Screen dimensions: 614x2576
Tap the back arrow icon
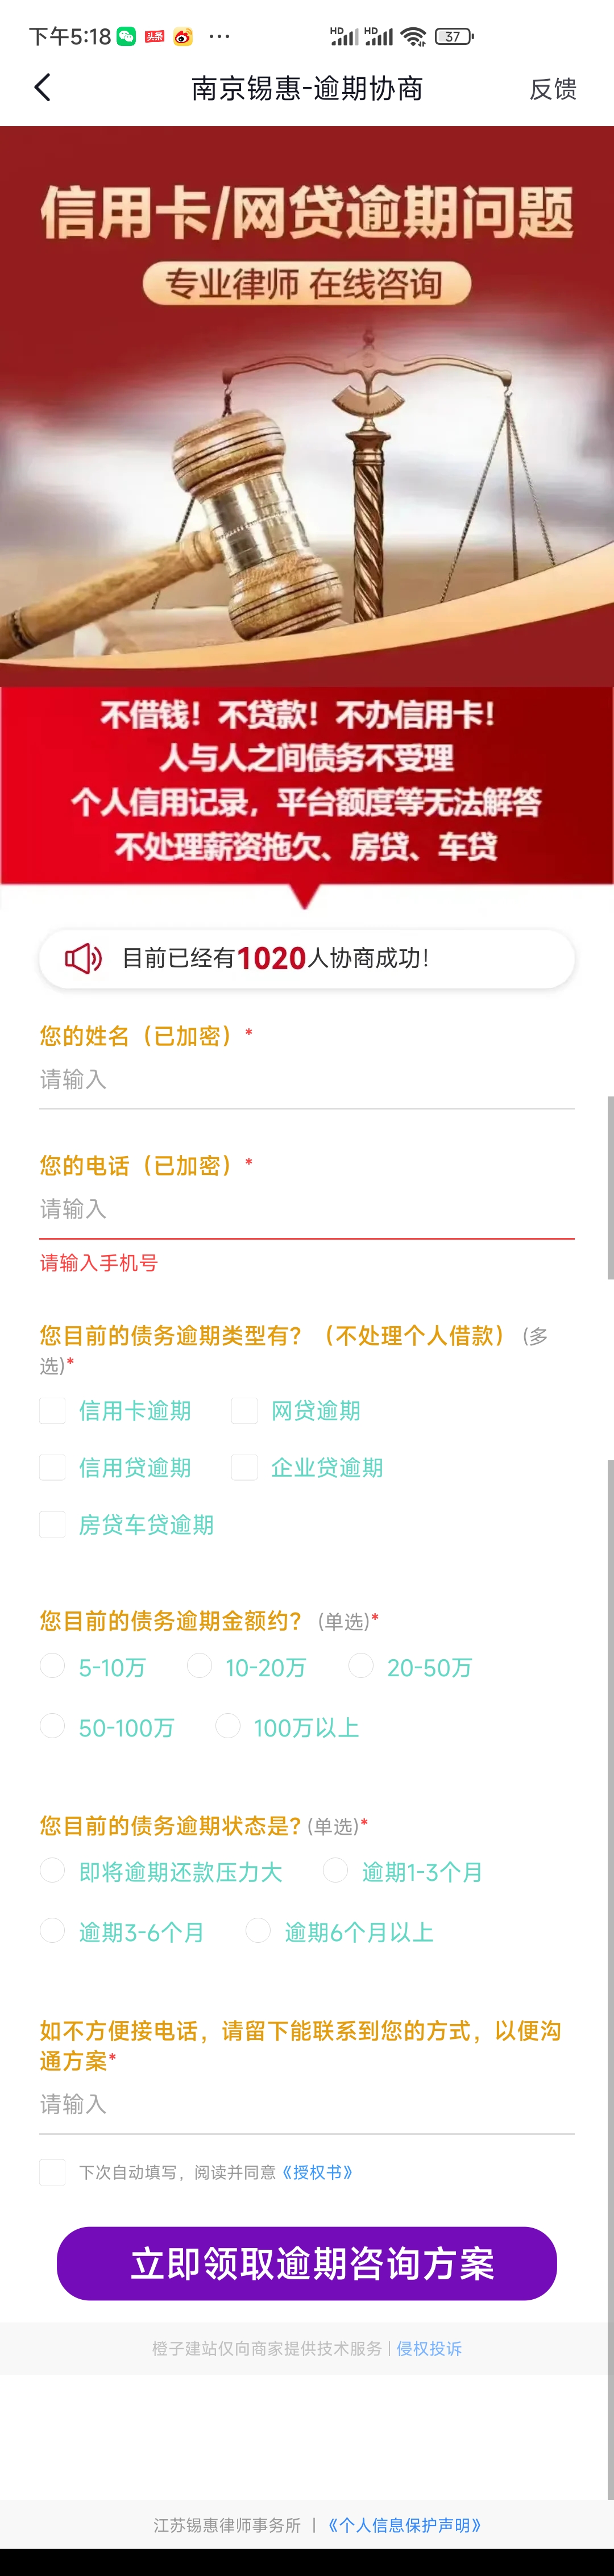pyautogui.click(x=42, y=88)
